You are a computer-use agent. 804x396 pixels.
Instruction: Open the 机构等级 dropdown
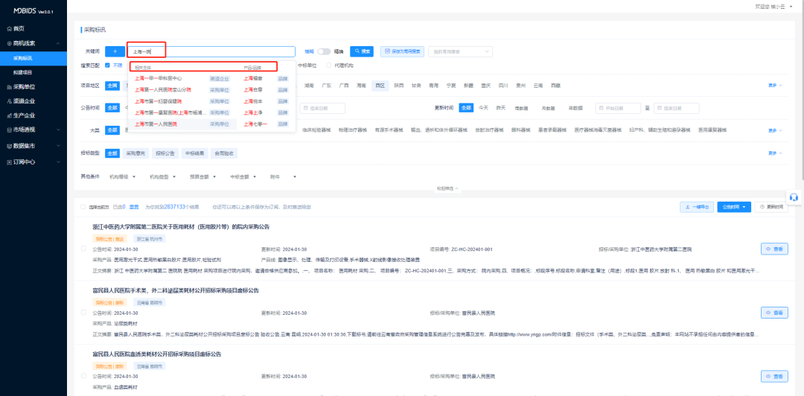[123, 176]
